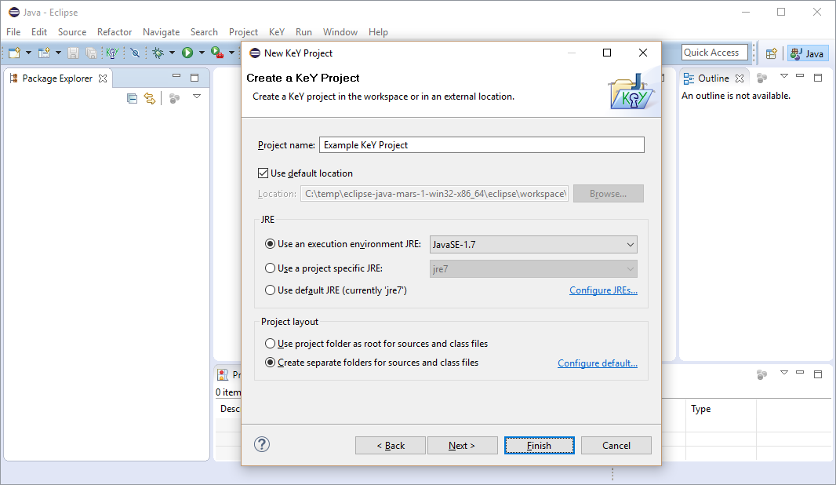Click the Configure default link
Screen dimensions: 836x485
click(x=597, y=363)
